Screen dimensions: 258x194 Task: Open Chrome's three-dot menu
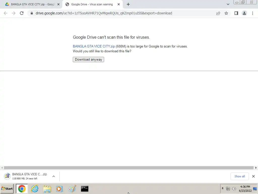click(x=252, y=13)
